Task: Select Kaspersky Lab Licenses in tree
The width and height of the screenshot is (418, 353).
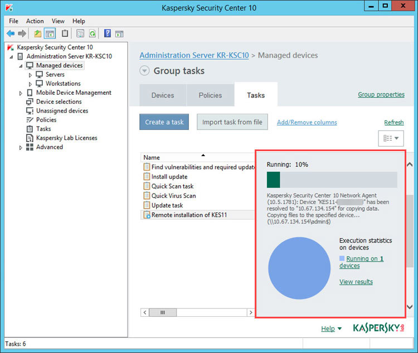Action: pyautogui.click(x=67, y=138)
